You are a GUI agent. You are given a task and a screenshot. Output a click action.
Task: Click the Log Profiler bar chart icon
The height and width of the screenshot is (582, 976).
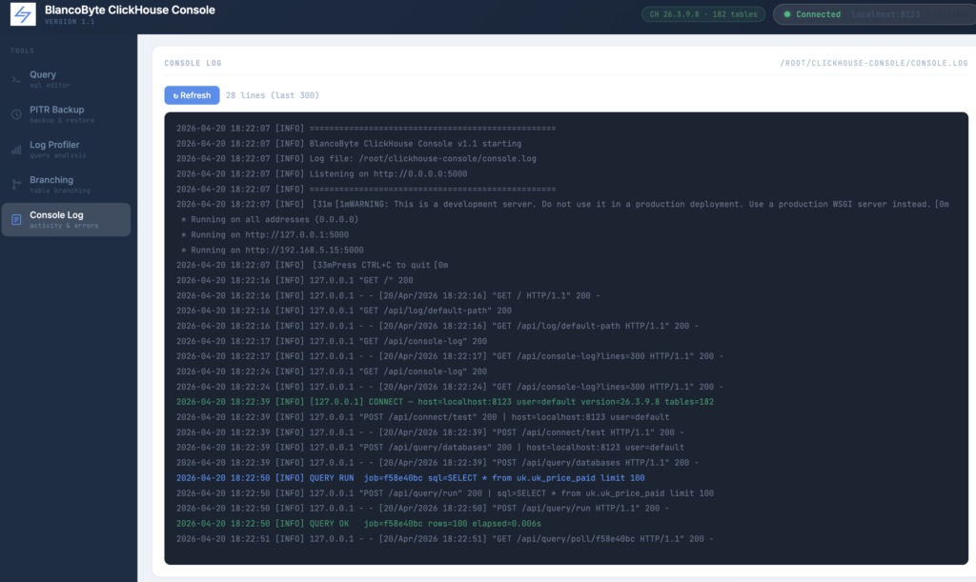[x=16, y=150]
